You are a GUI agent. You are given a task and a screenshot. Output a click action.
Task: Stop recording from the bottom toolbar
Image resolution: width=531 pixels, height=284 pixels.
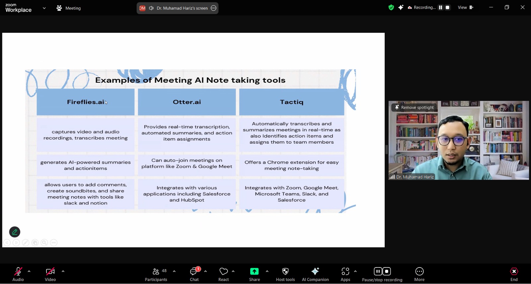[x=387, y=271]
